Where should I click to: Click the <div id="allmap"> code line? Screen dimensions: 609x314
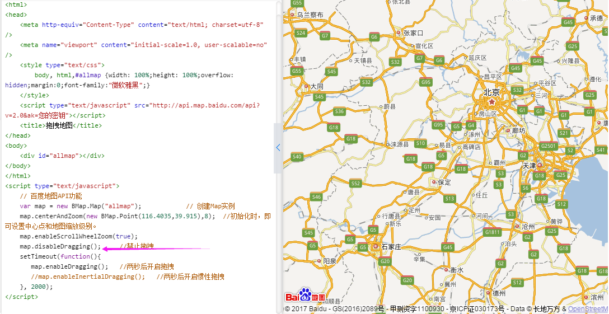pos(62,156)
